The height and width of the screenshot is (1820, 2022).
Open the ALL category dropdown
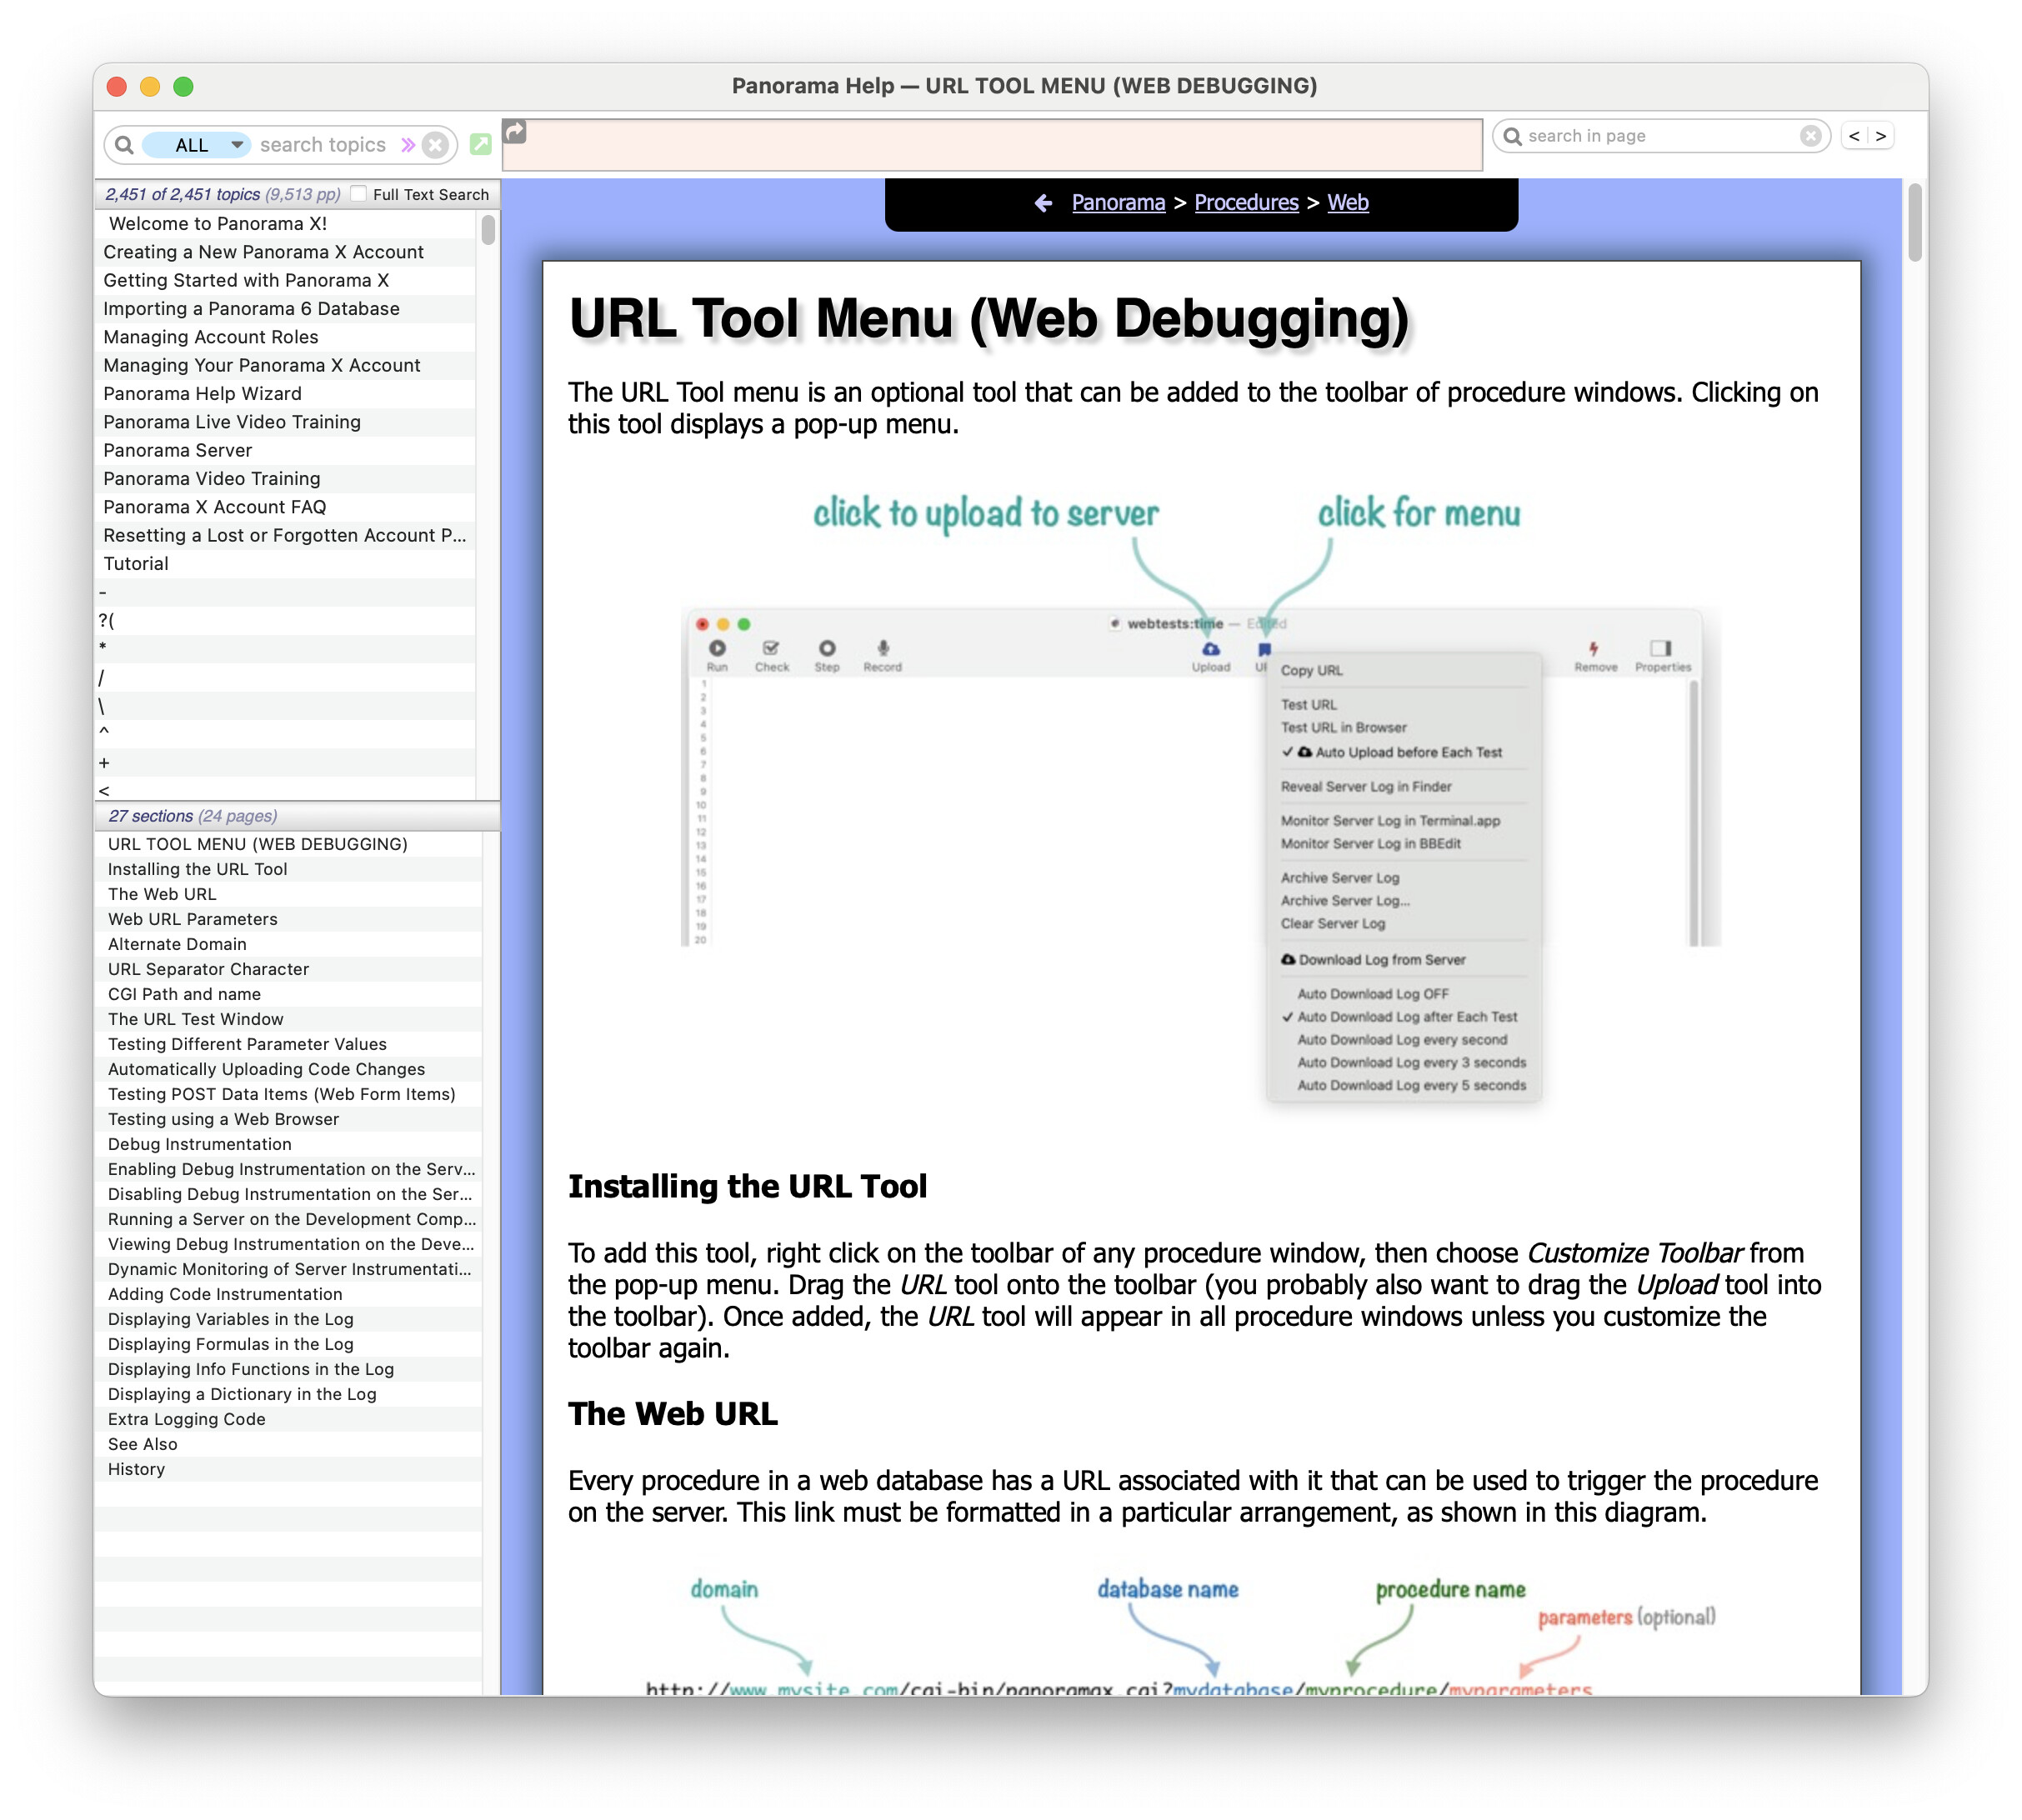(x=196, y=145)
